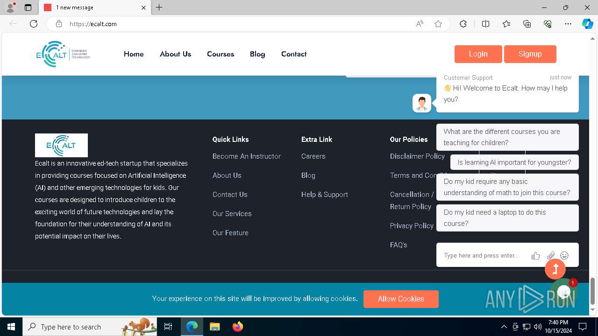Select the '1 new message' tab
598x336 pixels.
pyautogui.click(x=95, y=7)
